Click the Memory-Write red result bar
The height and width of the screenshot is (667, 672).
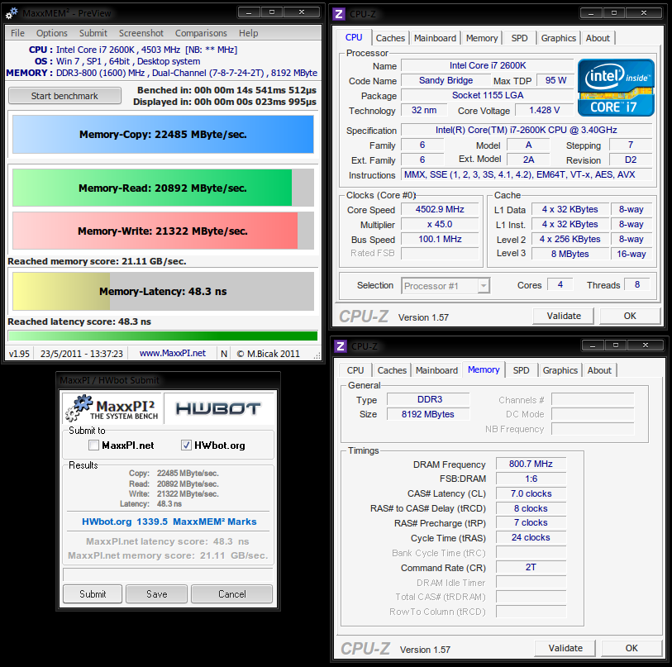163,231
